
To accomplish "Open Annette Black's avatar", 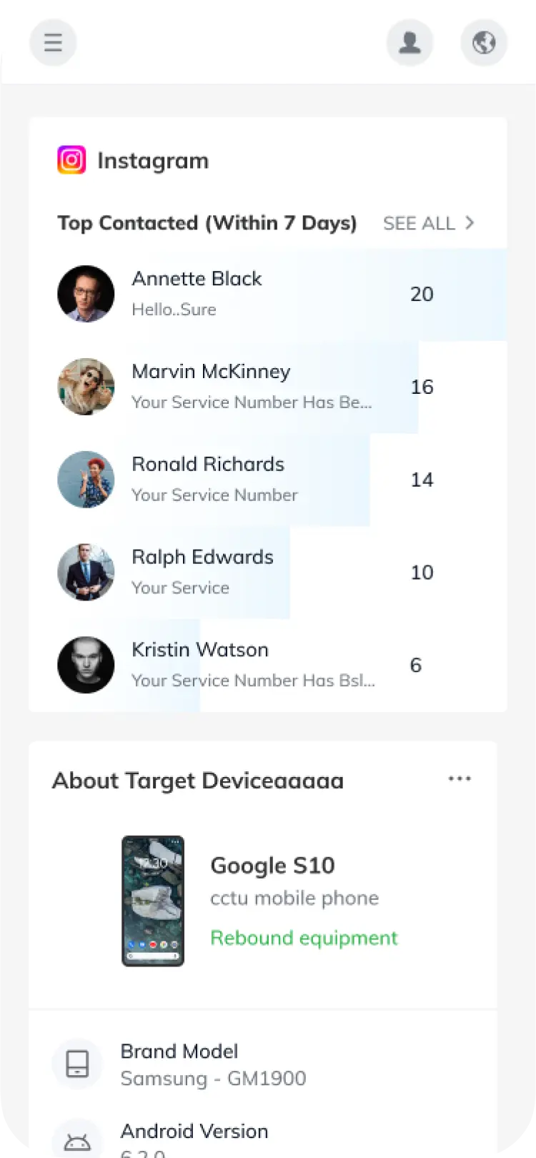I will pos(86,294).
